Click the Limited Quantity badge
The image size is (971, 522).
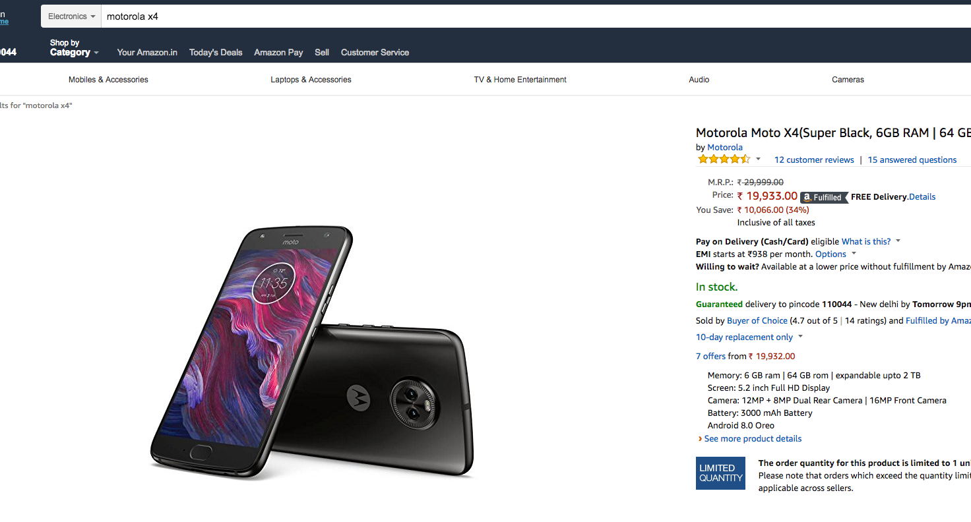point(720,473)
